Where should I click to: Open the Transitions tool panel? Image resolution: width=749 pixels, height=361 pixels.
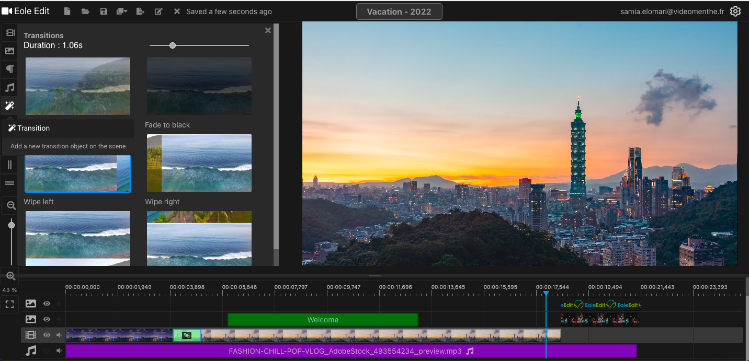pyautogui.click(x=9, y=106)
